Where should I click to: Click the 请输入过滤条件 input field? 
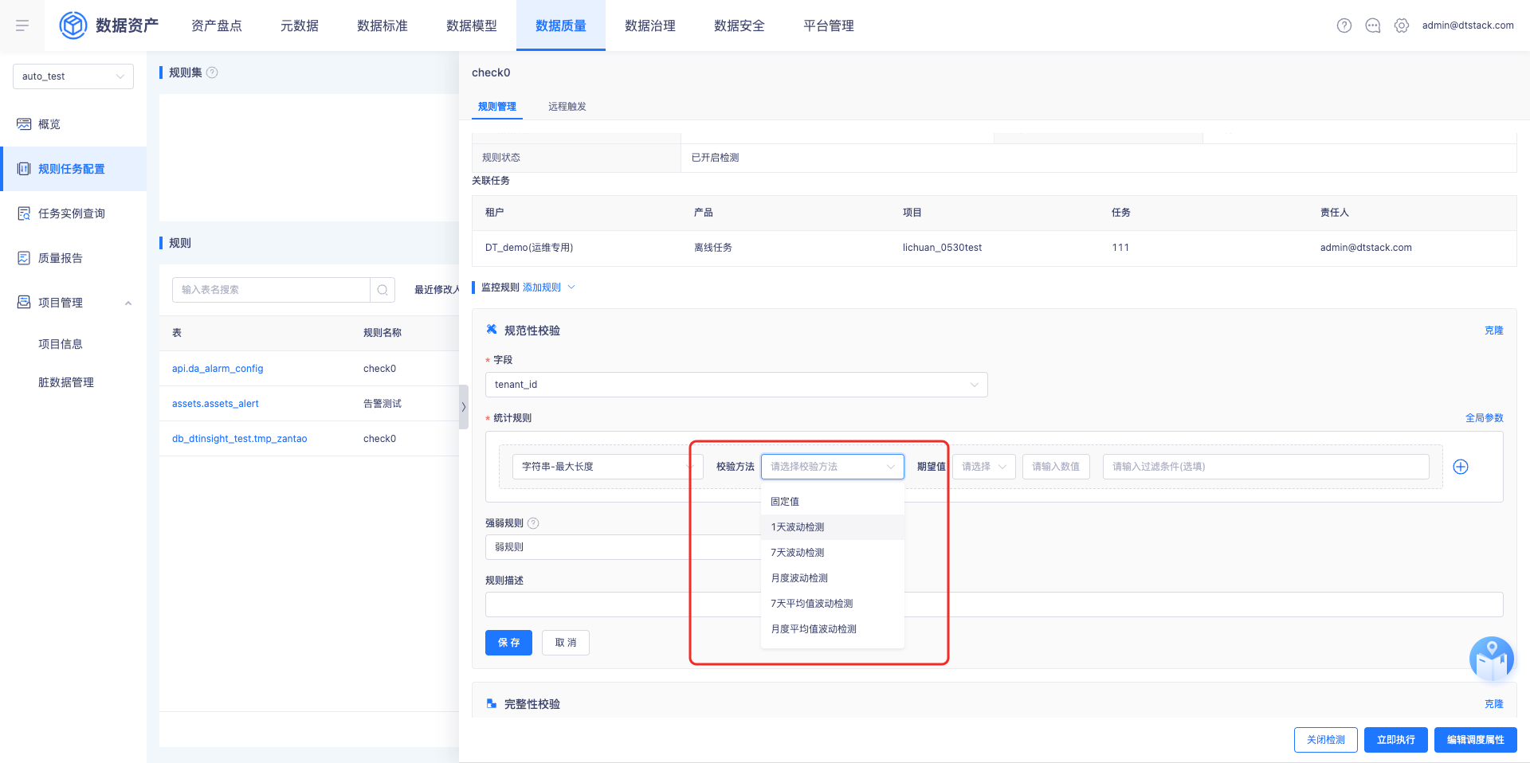coord(1265,467)
